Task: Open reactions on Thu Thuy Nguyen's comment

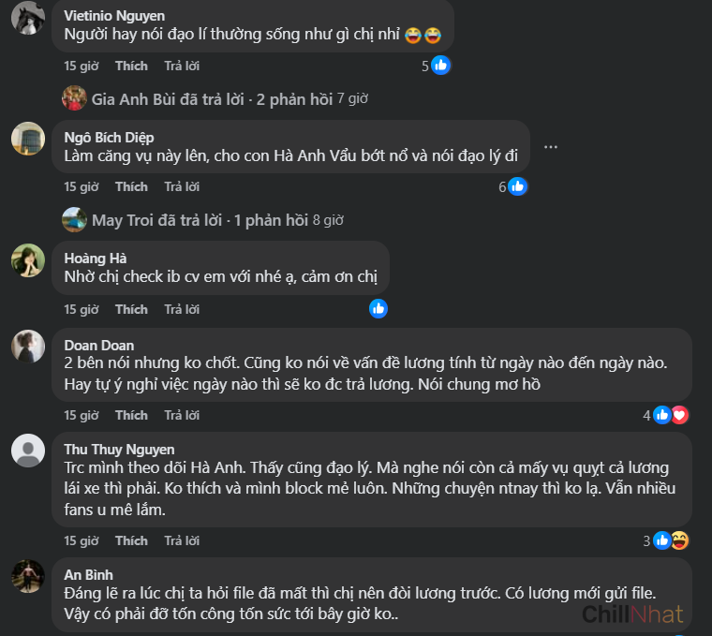Action: click(x=671, y=540)
